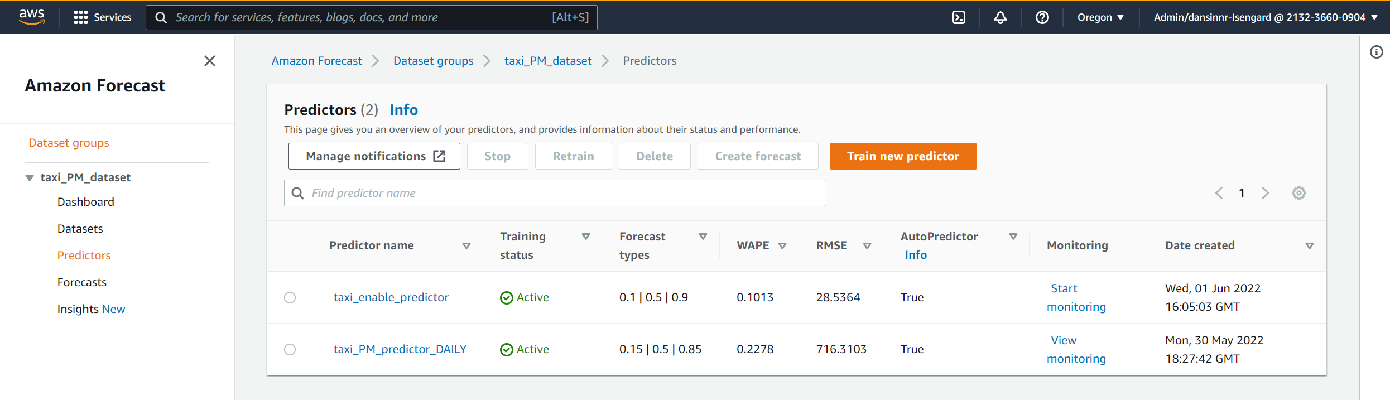Open AWS CloudShell terminal icon
Image resolution: width=1390 pixels, height=400 pixels.
pyautogui.click(x=958, y=17)
